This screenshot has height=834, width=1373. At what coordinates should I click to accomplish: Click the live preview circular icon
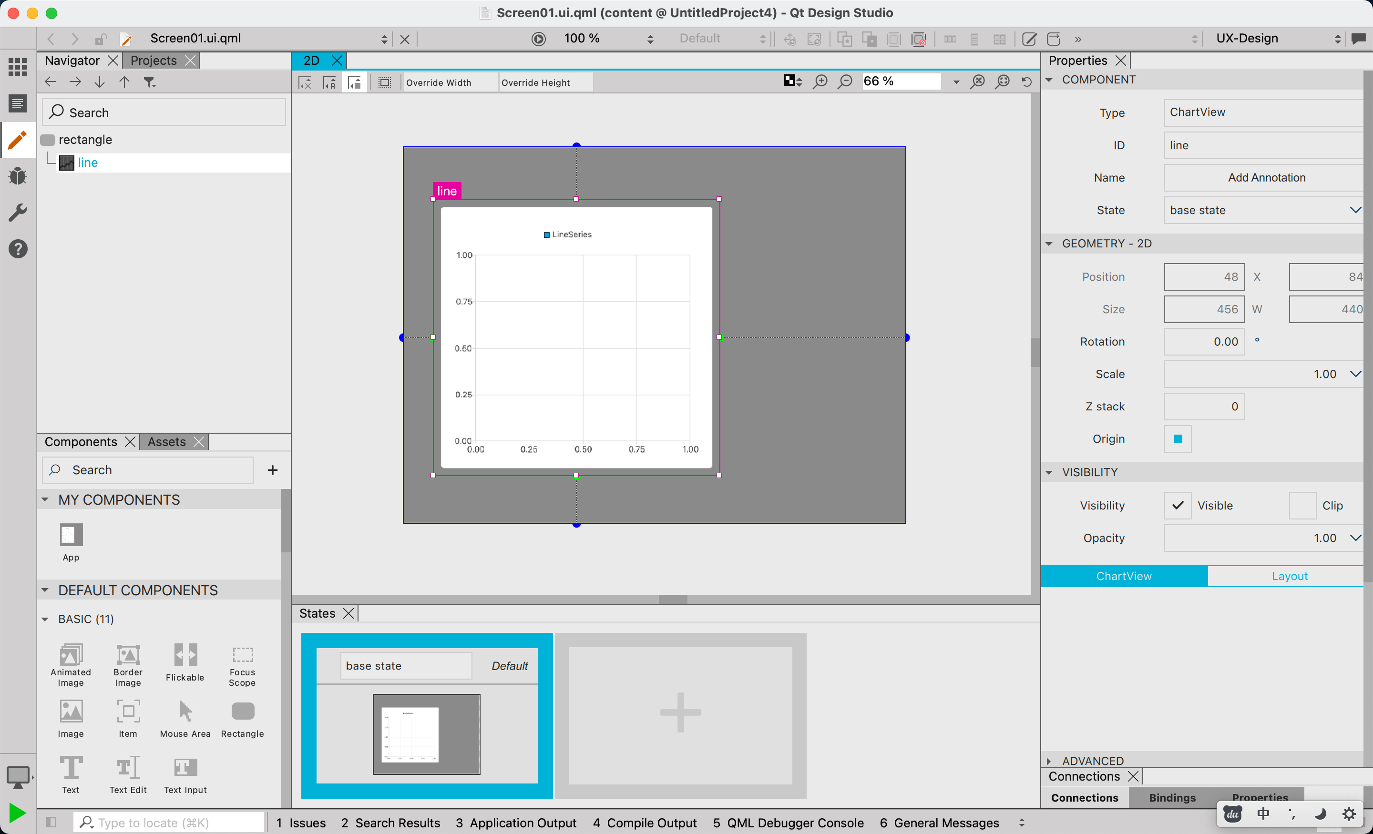click(x=538, y=39)
